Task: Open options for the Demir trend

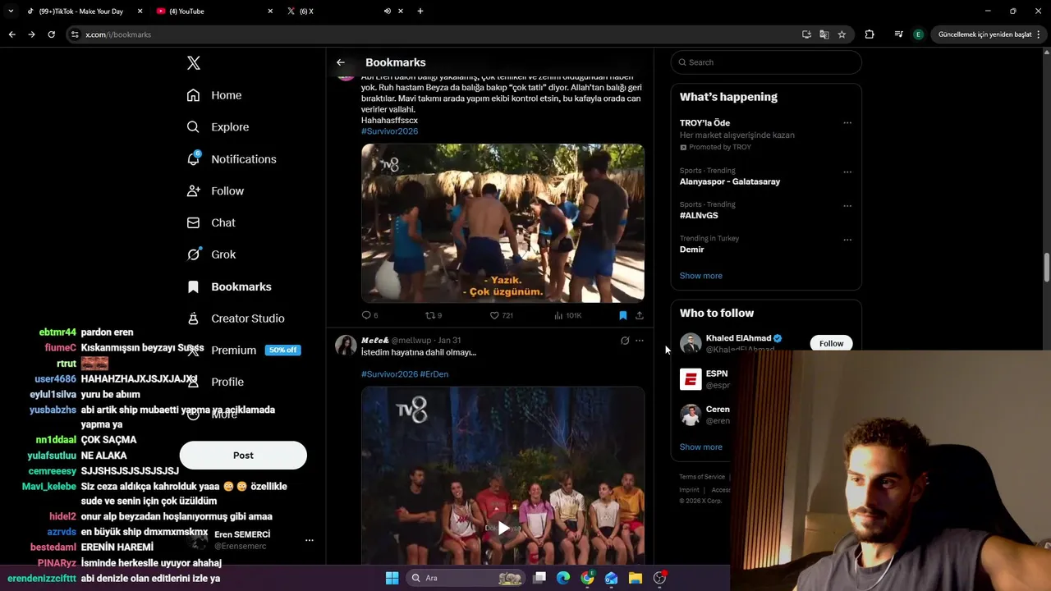Action: [847, 240]
